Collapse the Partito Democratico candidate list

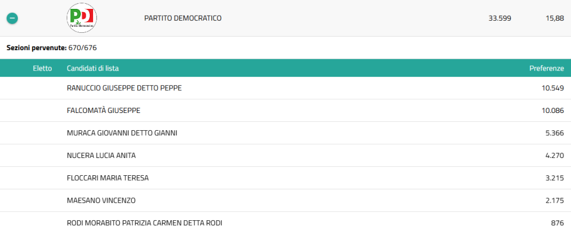12,18
